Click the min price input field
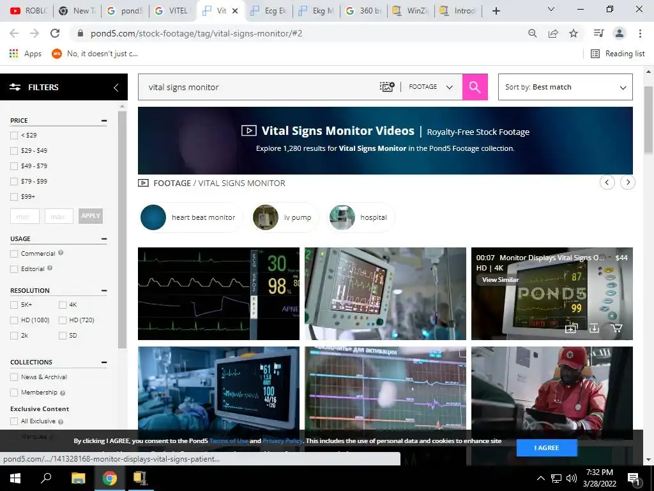Viewport: 654px width, 491px height. click(25, 216)
